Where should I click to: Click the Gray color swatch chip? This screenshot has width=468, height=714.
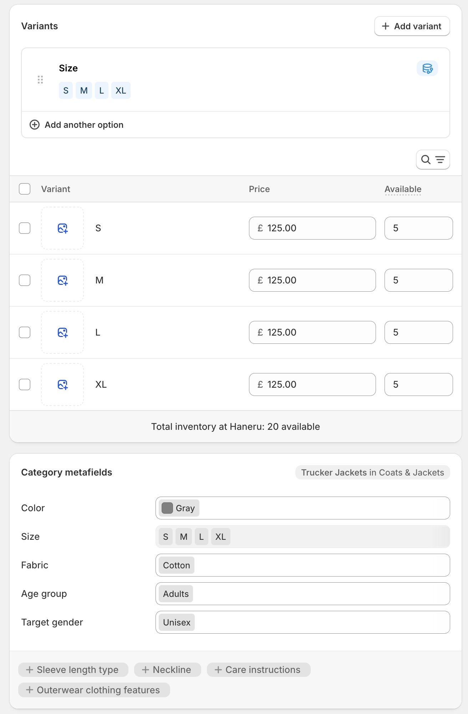pos(179,508)
